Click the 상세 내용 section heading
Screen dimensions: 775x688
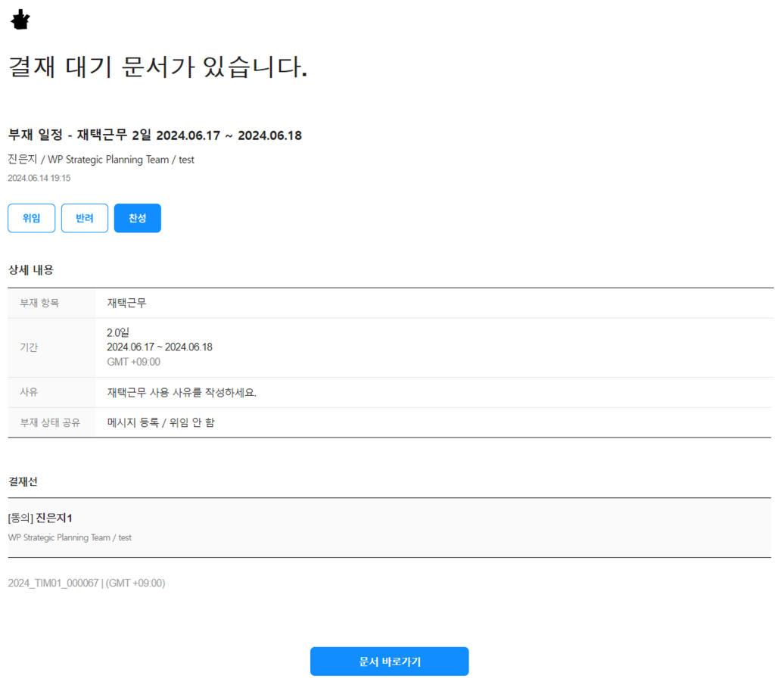tap(31, 269)
